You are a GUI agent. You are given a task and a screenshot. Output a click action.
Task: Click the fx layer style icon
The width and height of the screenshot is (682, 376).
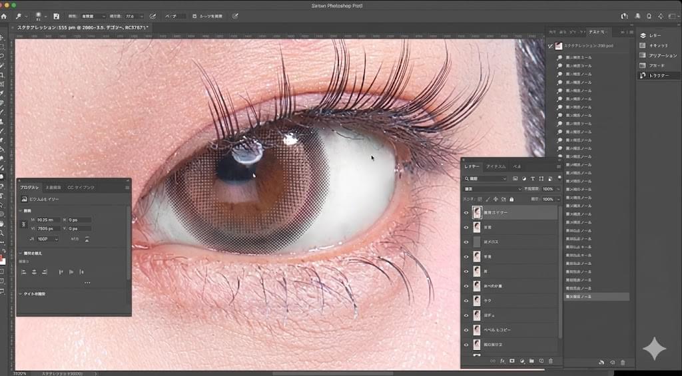502,361
